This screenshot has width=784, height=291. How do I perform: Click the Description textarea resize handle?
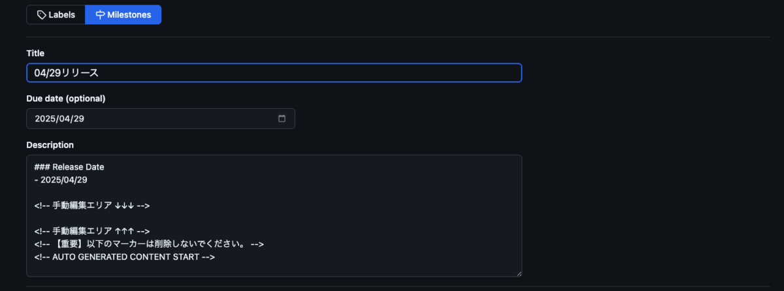[518, 273]
